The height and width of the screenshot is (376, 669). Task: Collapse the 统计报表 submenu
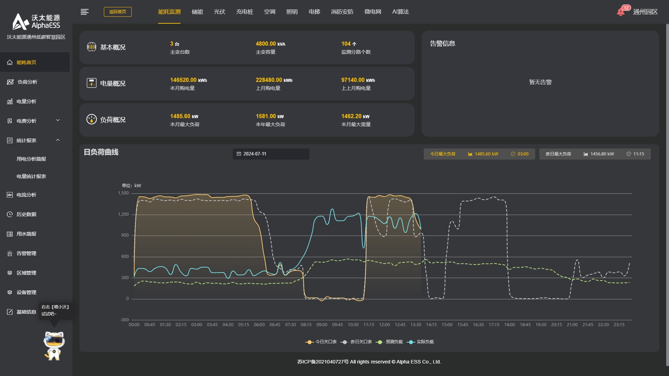coord(33,140)
